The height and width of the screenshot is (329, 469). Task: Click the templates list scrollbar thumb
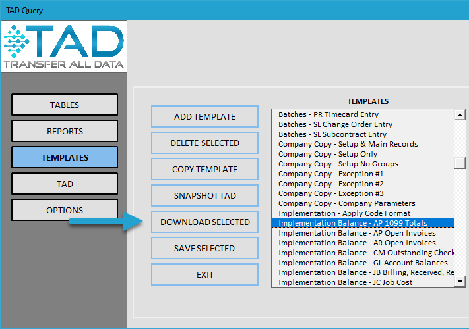(x=460, y=163)
